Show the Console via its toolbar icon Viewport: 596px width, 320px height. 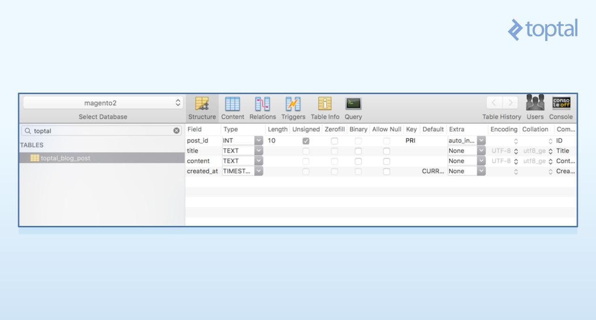coord(561,103)
